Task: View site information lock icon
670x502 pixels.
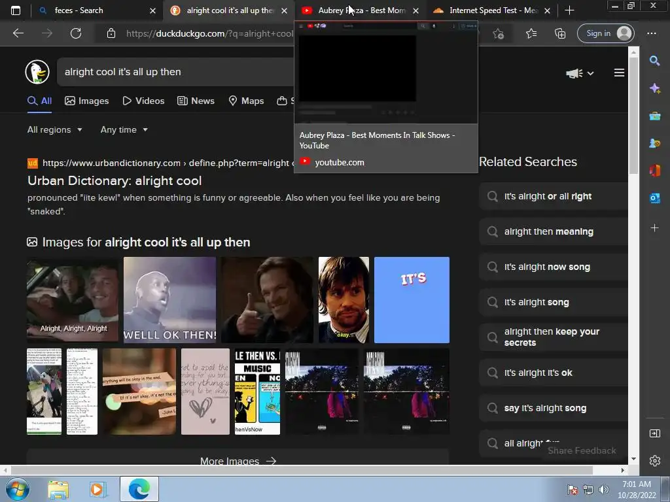Action: click(111, 33)
